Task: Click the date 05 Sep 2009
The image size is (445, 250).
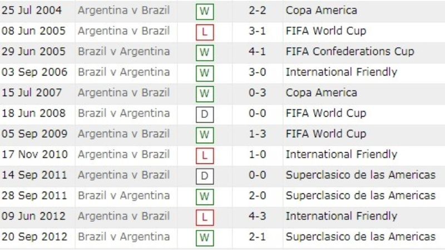Action: (34, 134)
